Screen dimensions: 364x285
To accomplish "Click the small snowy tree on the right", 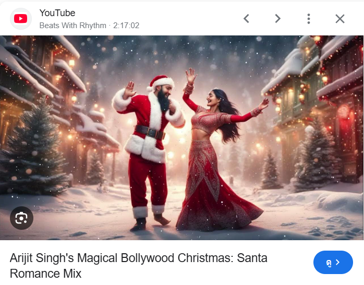I will [271, 170].
